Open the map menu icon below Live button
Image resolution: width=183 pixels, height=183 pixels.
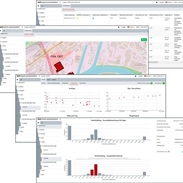(x=145, y=43)
